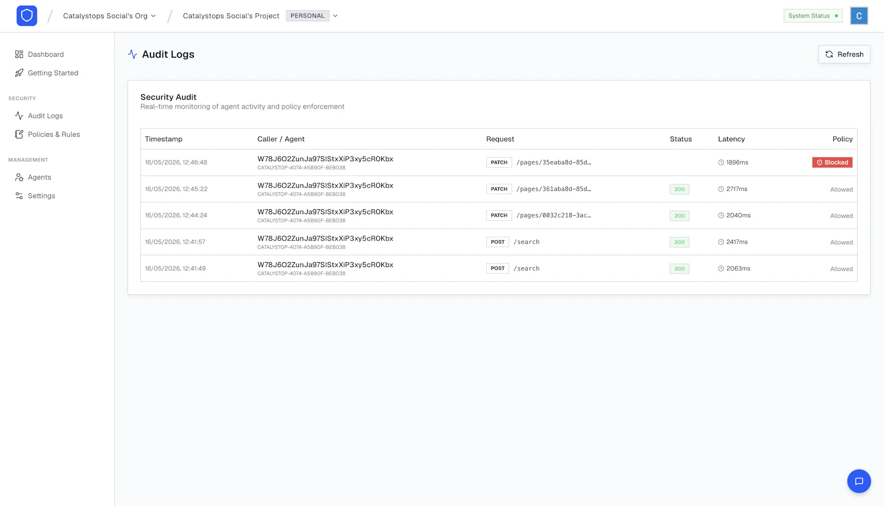Screen dimensions: 884x506
Task: Select log row timestamped 12:41:57
Action: point(499,242)
